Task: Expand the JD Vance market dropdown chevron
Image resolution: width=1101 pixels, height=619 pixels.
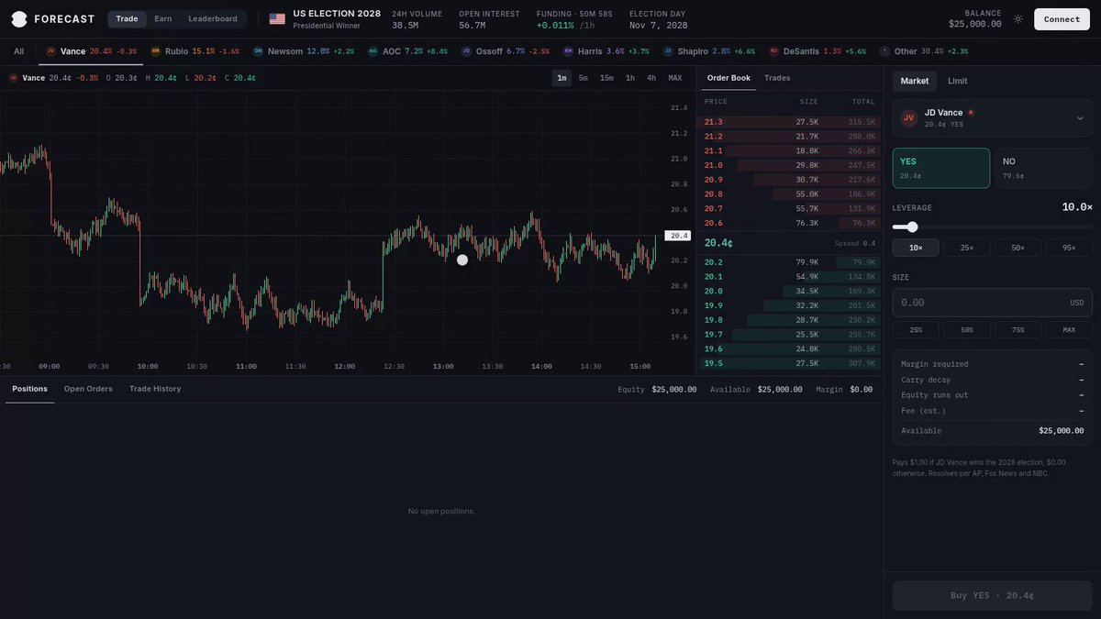Action: (1079, 117)
